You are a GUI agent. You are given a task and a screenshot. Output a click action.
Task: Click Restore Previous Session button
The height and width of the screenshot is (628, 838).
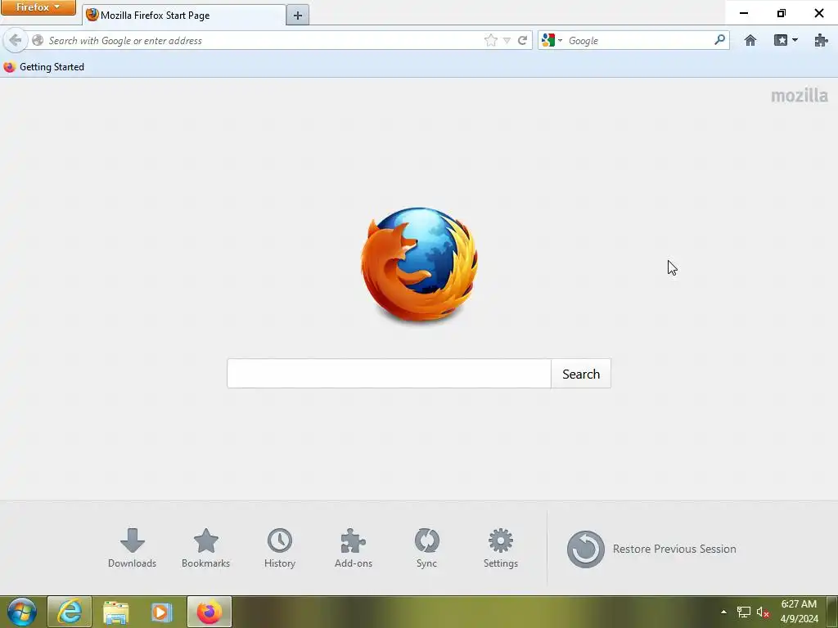(651, 549)
